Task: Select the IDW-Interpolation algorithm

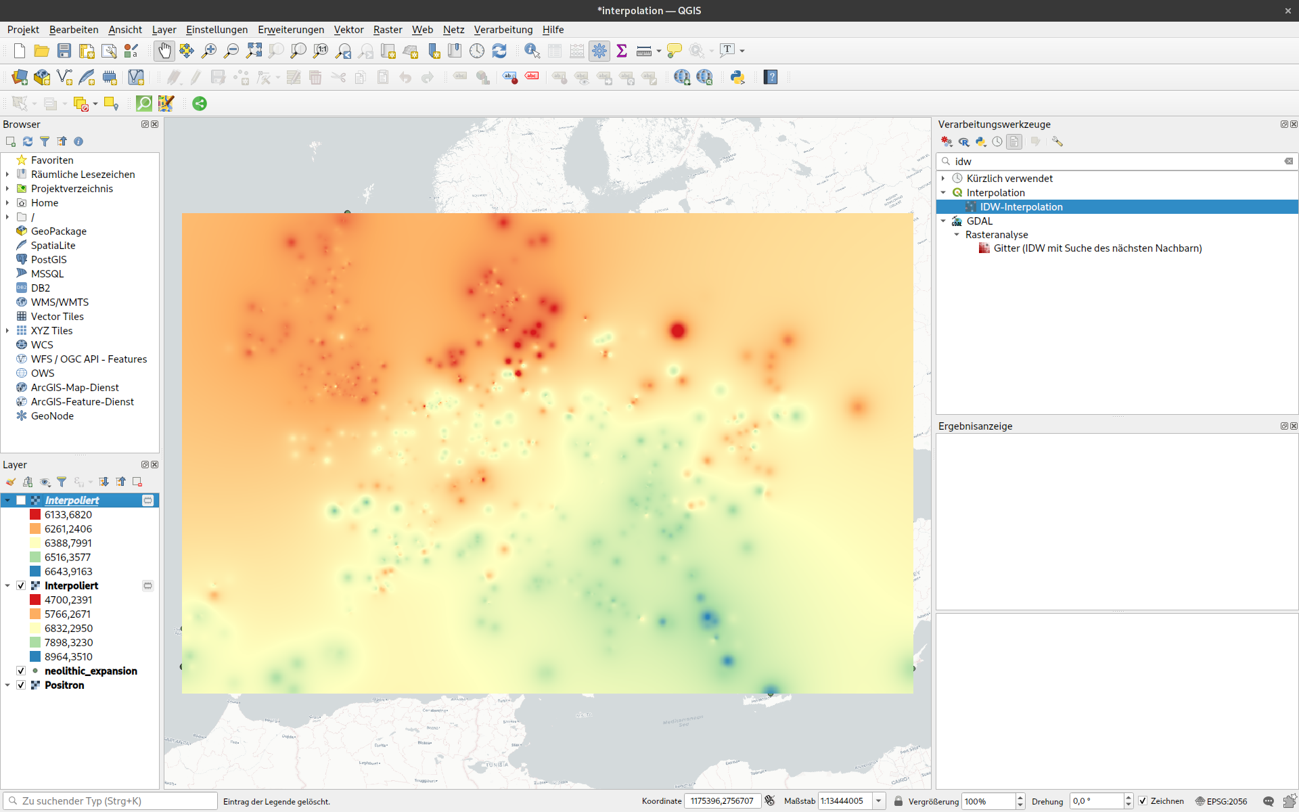Action: (1021, 207)
